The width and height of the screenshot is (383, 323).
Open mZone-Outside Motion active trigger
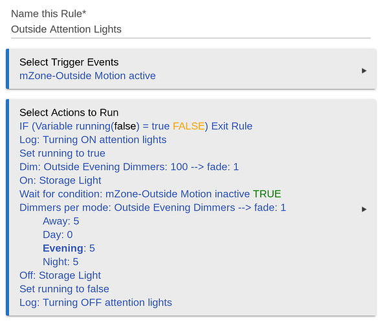(87, 76)
